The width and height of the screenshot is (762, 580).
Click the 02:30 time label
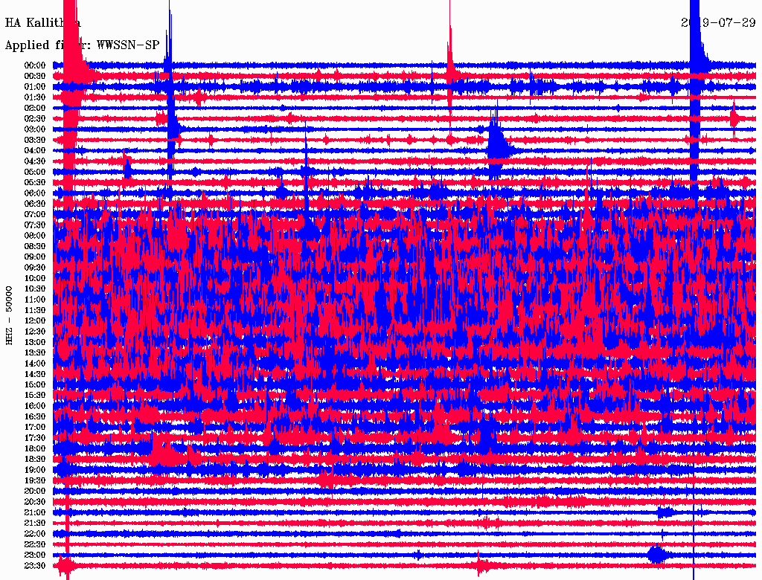coord(35,118)
